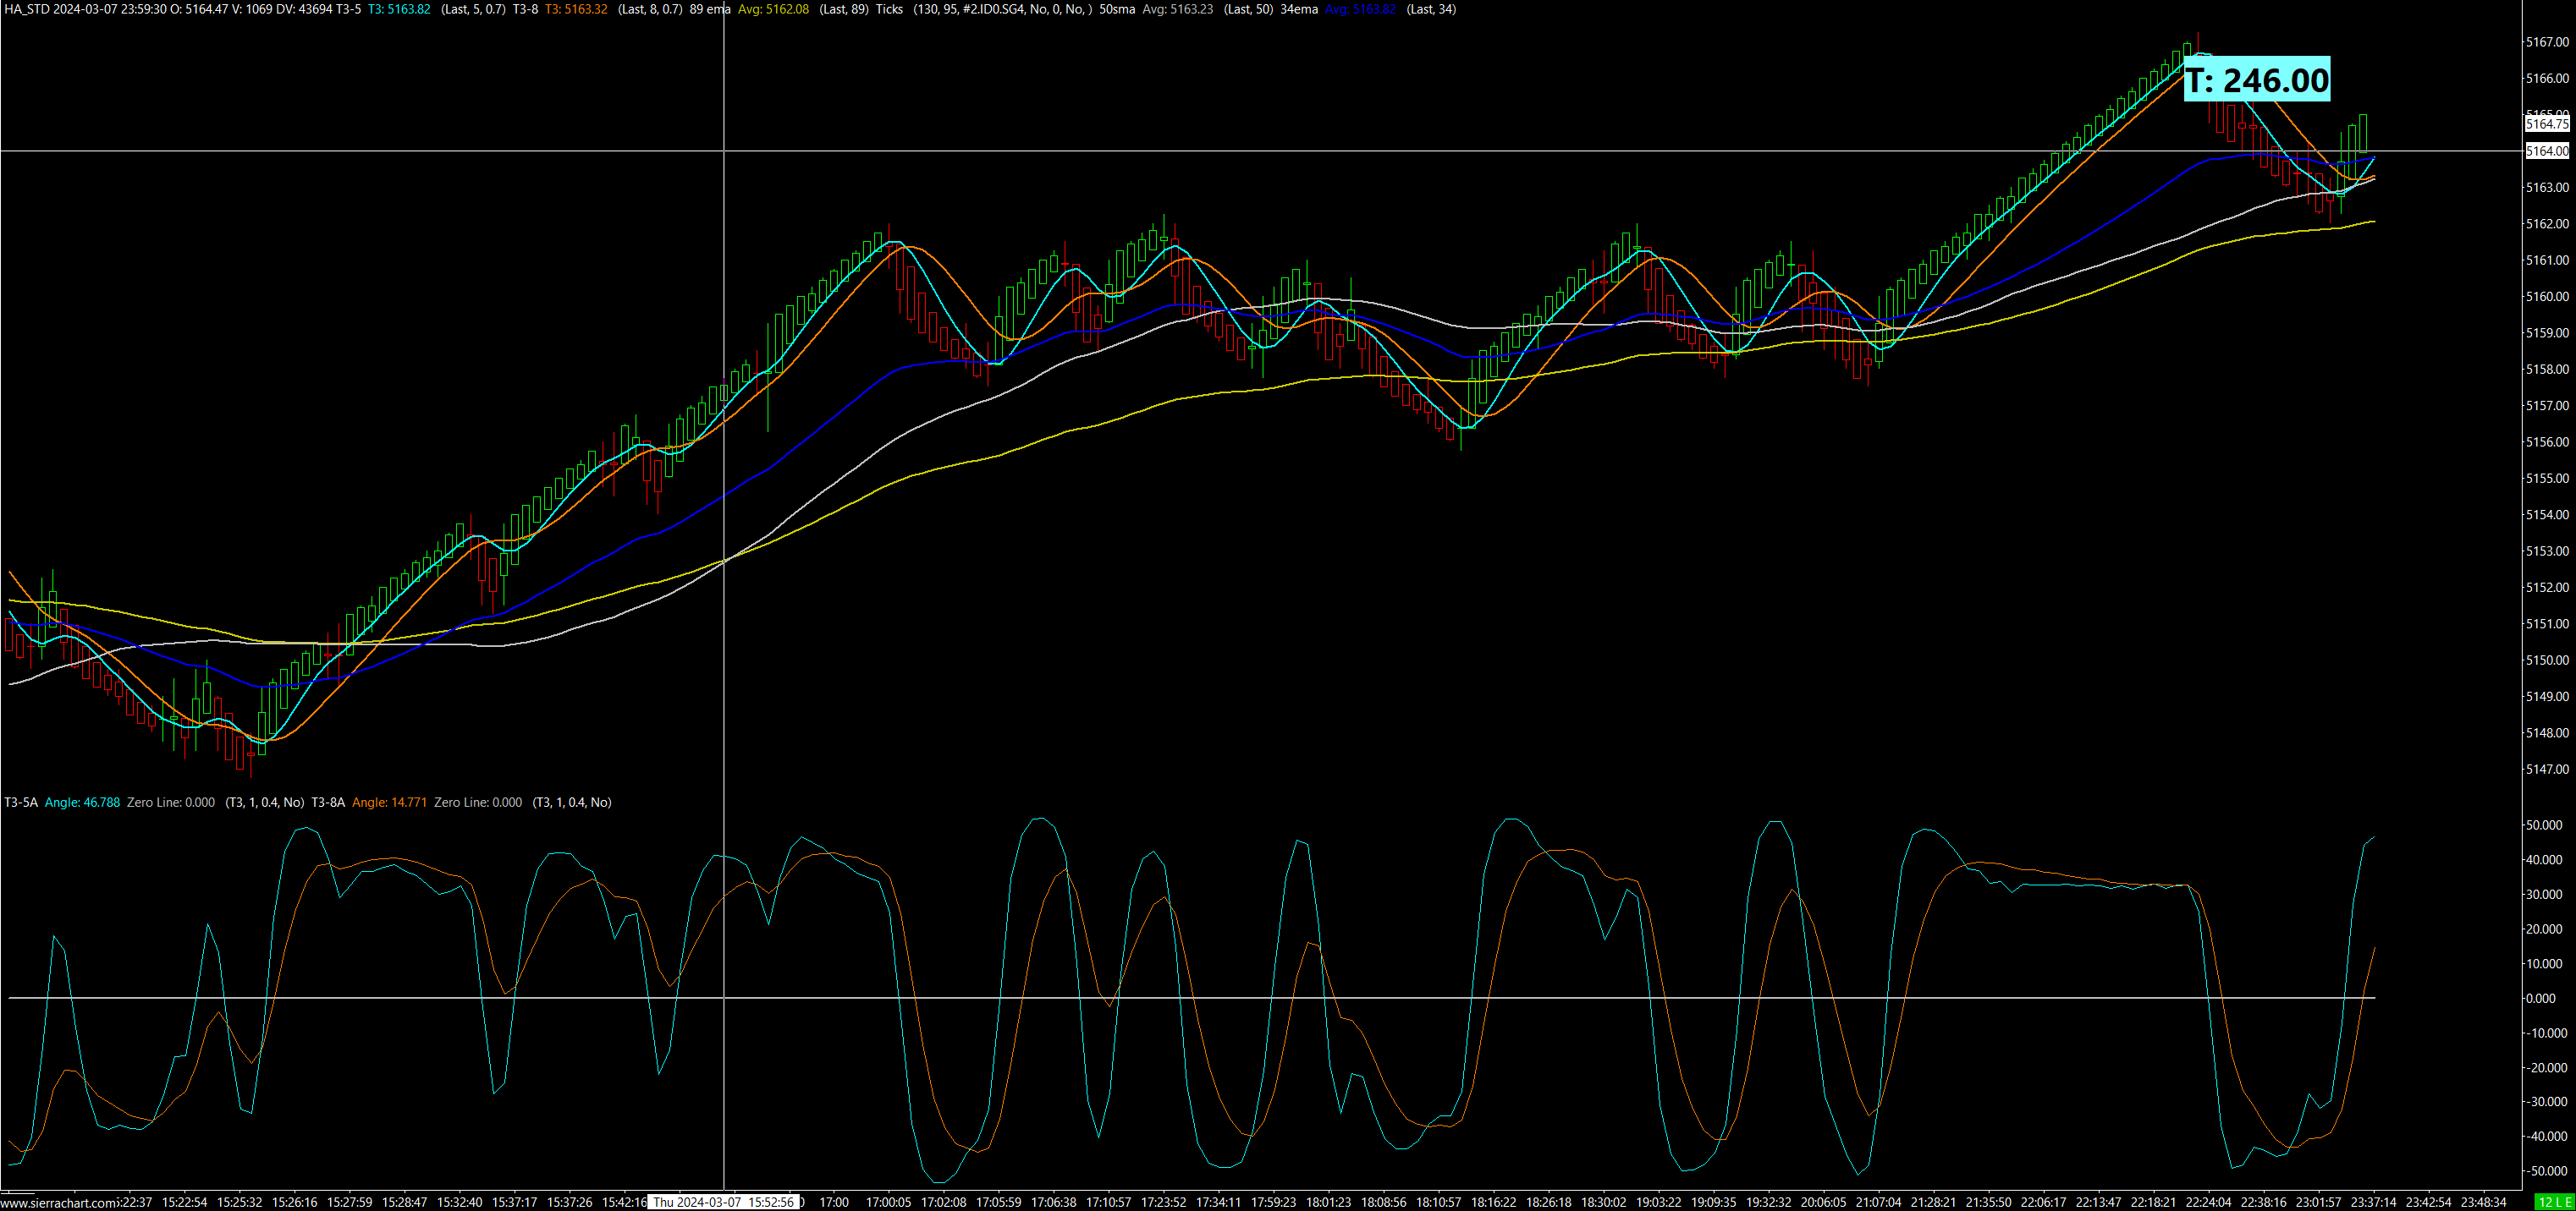Click the 50.000 indicator scale value

click(x=2543, y=825)
